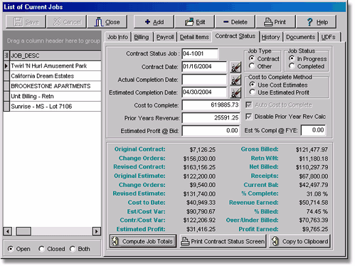This screenshot has height=266, width=355.
Task: Switch to the Billing tab
Action: click(142, 37)
